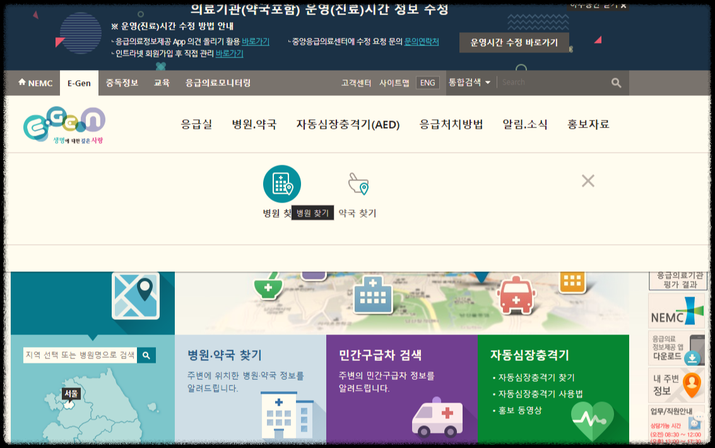This screenshot has width=715, height=448.
Task: Open the 응급처치방법 menu
Action: click(451, 124)
